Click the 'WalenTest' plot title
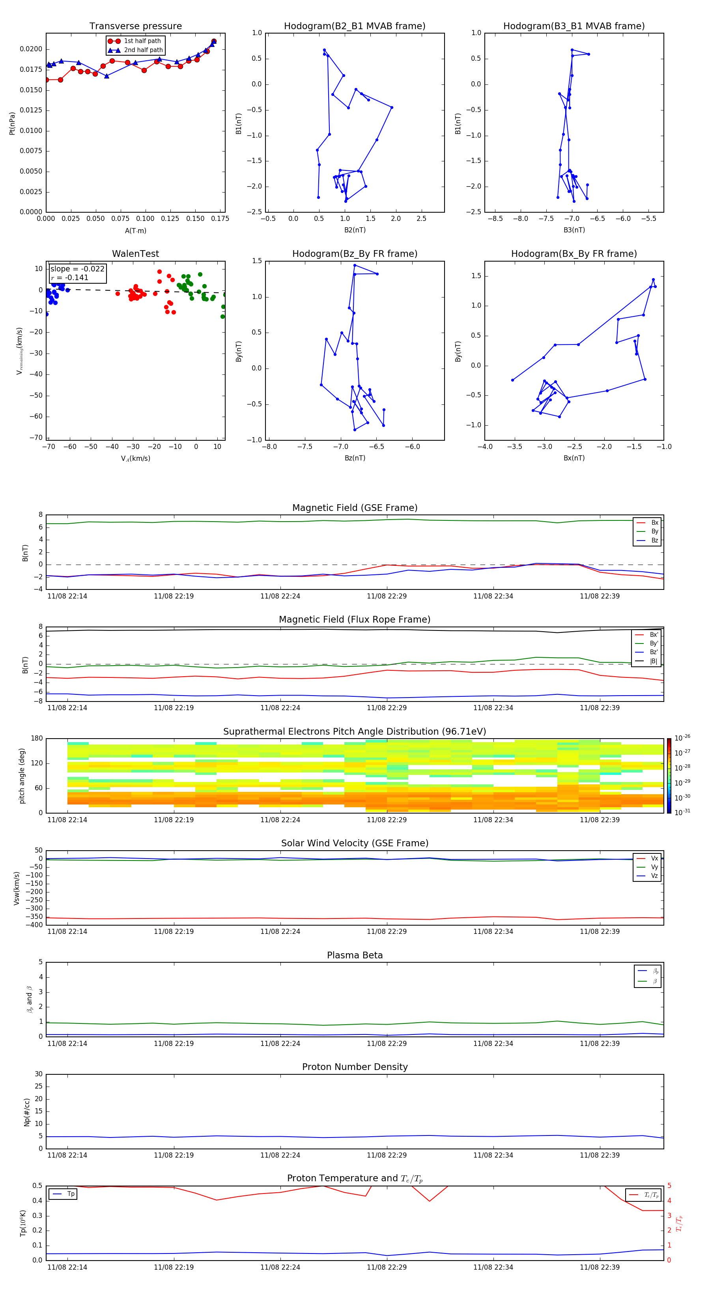 coord(135,254)
